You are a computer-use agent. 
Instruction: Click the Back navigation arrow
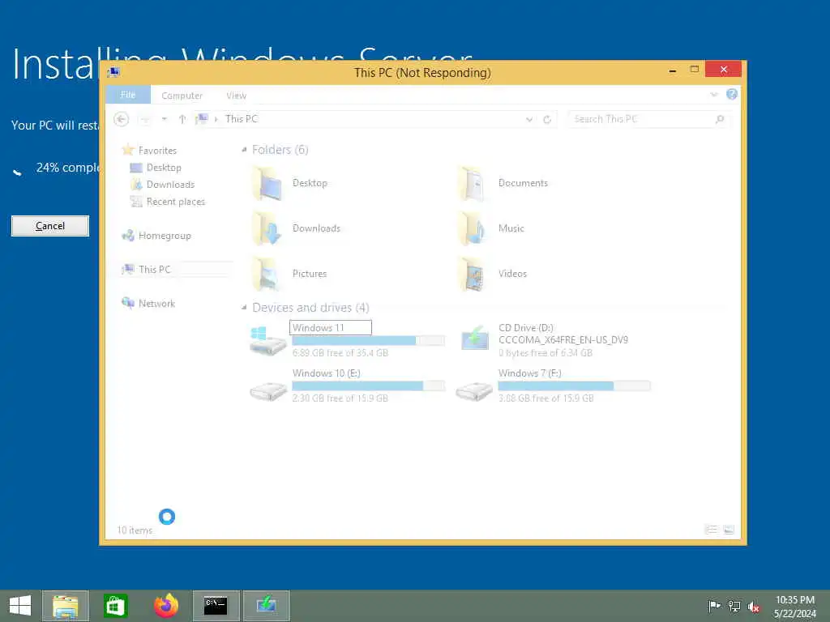pyautogui.click(x=122, y=119)
